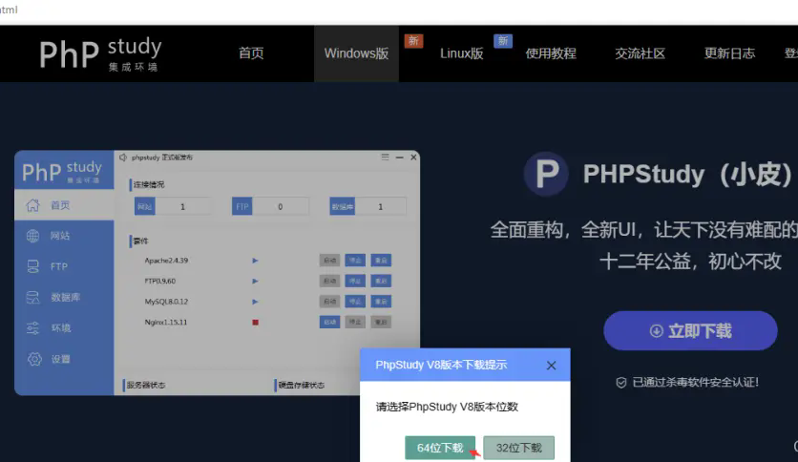Click the Apache2.4.39 running play indicator
This screenshot has width=798, height=462.
click(x=255, y=261)
